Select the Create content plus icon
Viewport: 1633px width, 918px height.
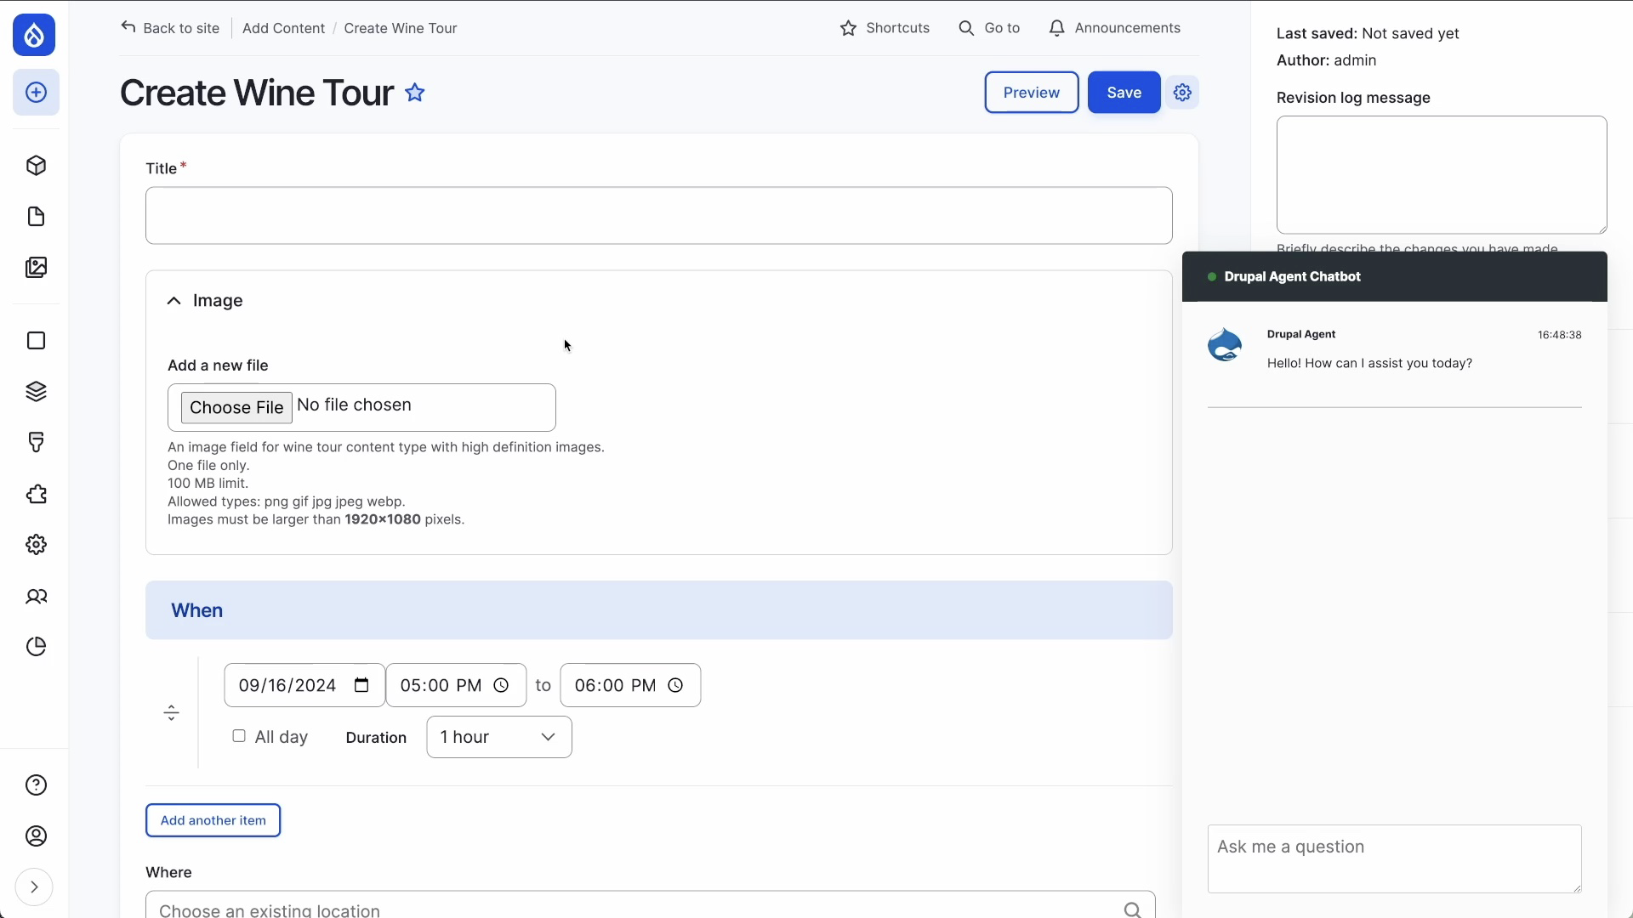pyautogui.click(x=36, y=92)
